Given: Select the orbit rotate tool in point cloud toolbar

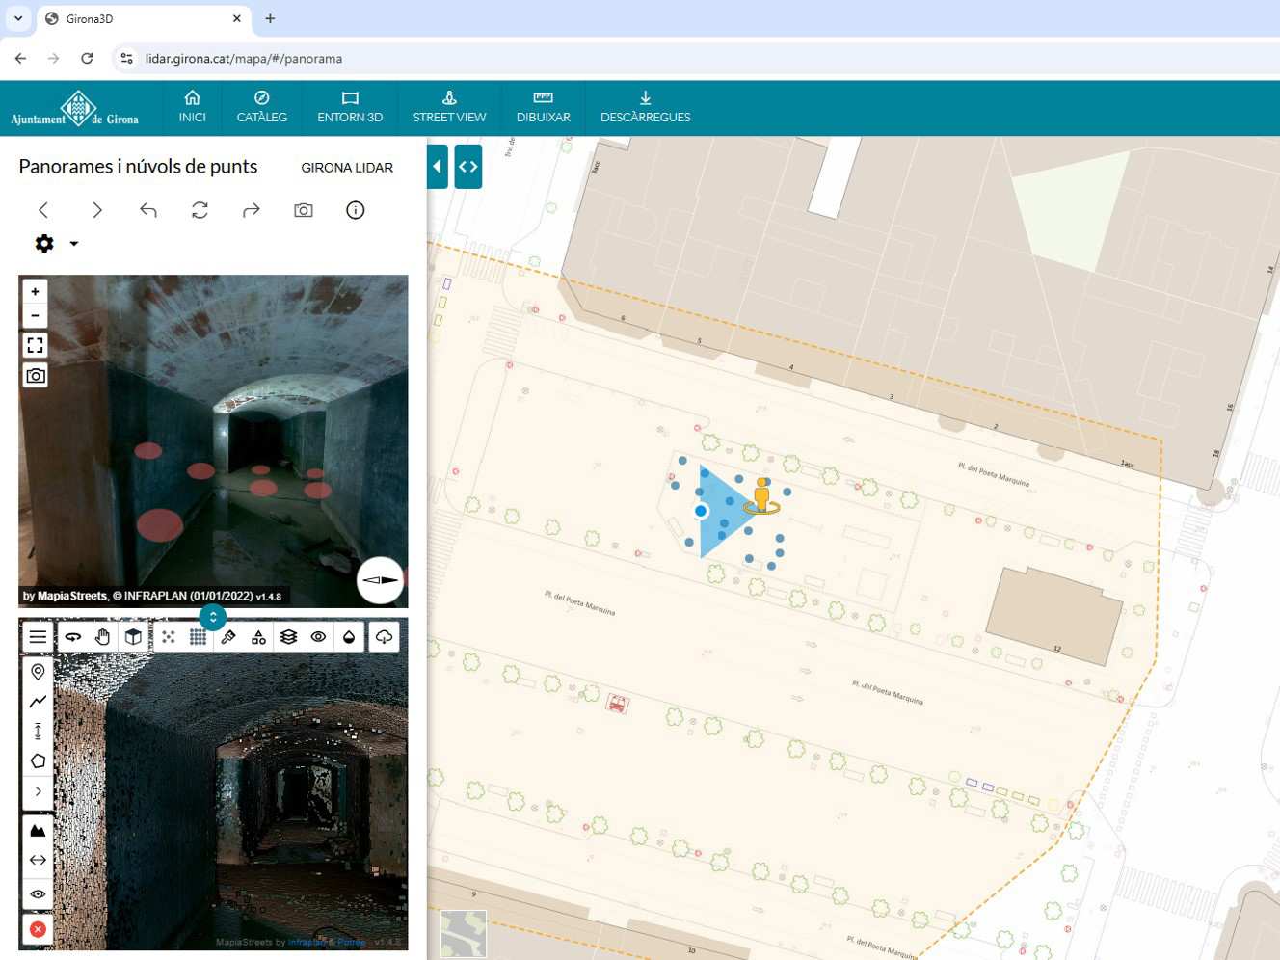Looking at the screenshot, I should 73,637.
